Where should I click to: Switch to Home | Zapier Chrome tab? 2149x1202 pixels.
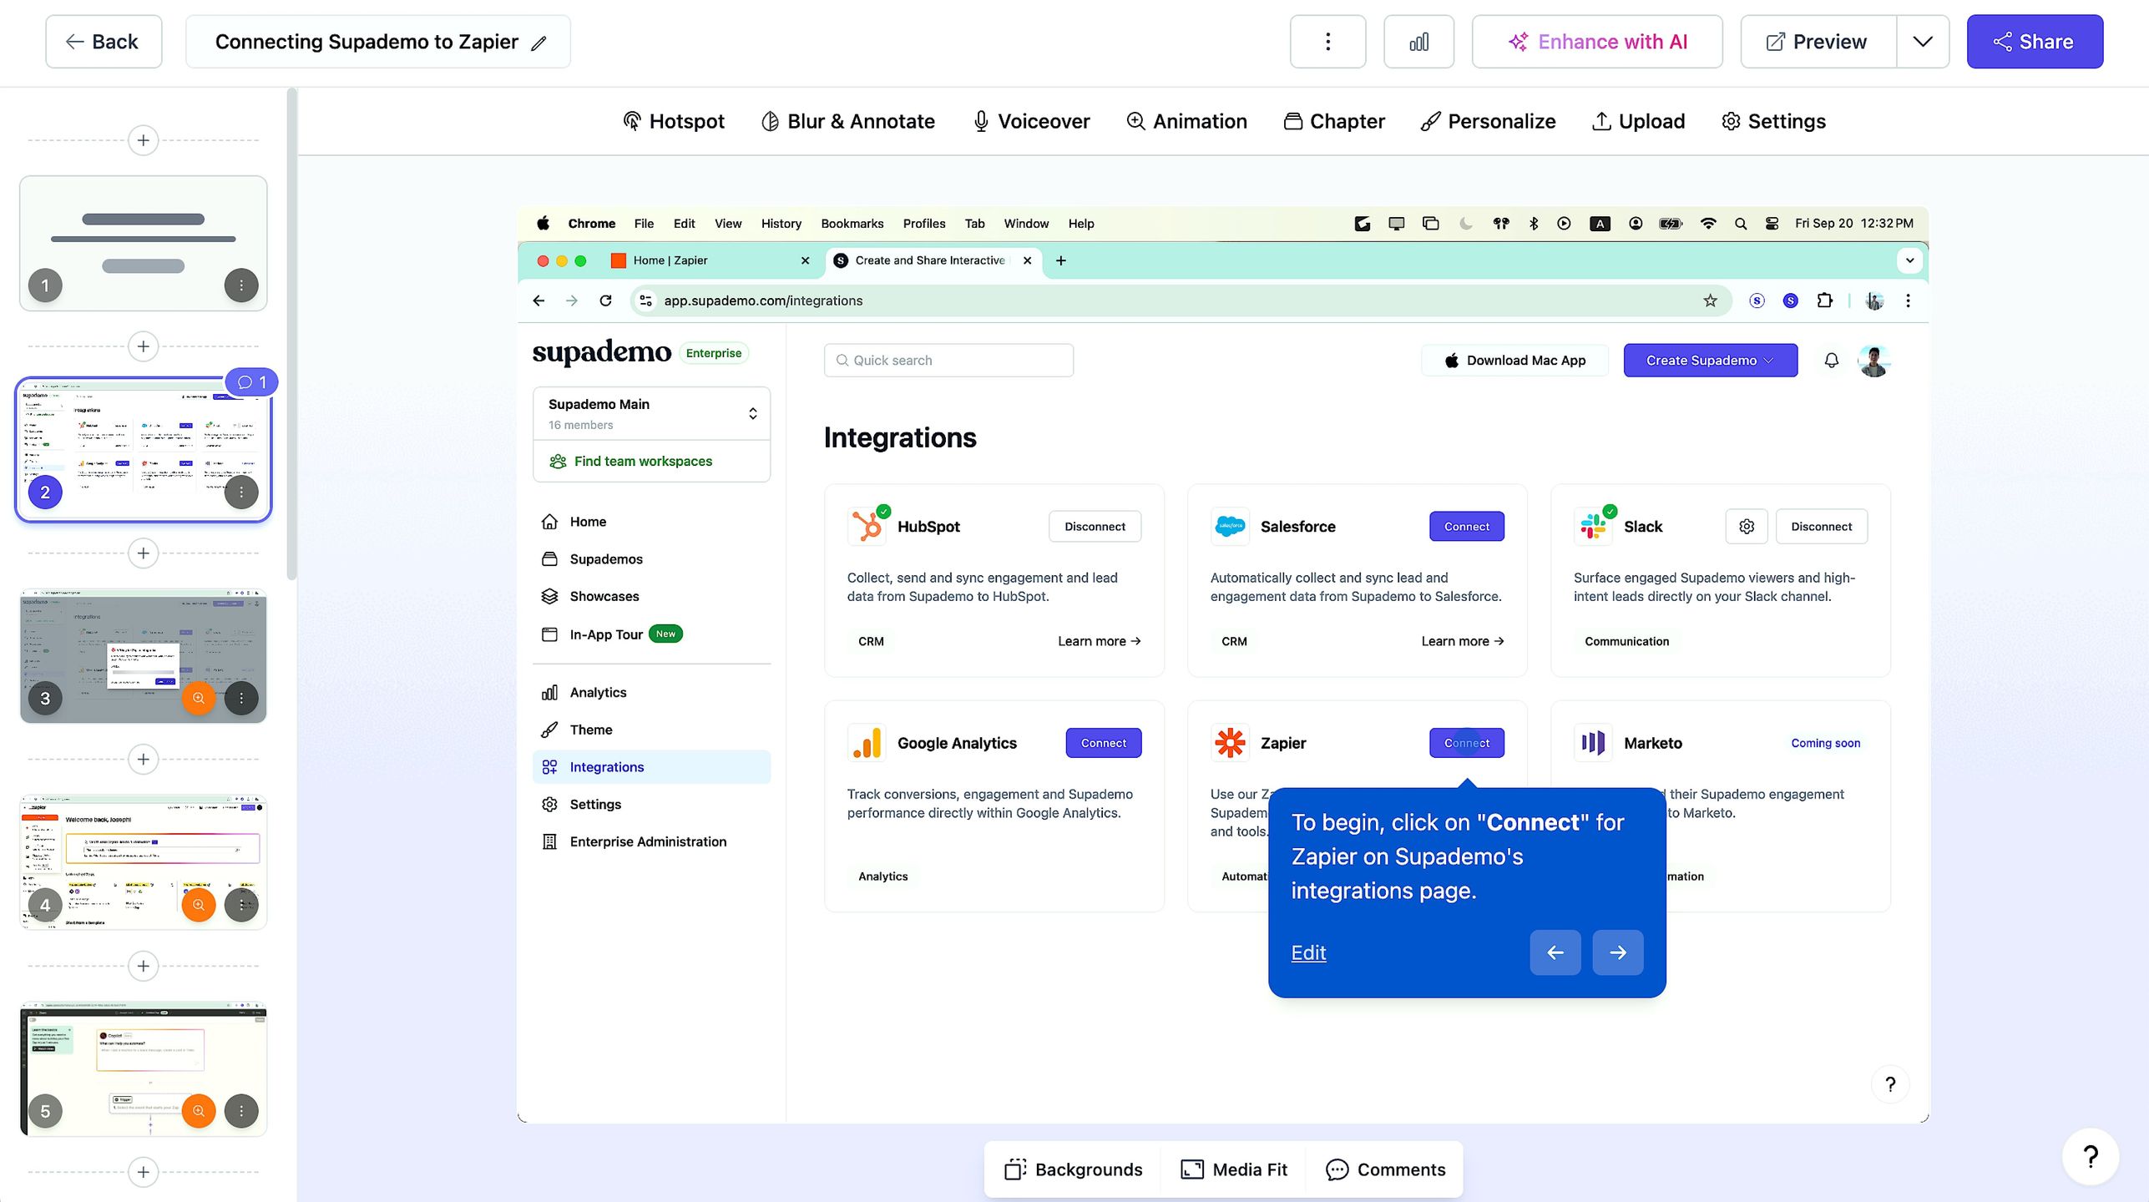point(710,260)
